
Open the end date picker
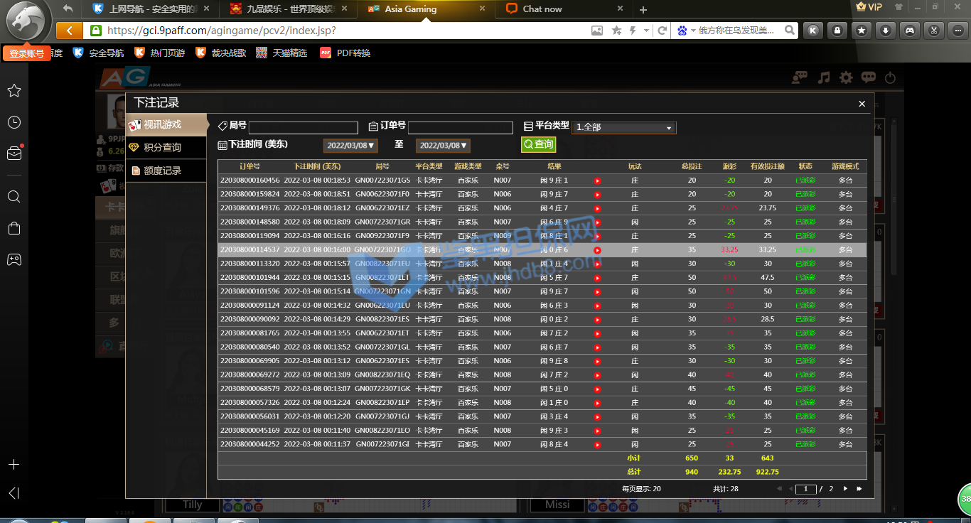pyautogui.click(x=443, y=145)
